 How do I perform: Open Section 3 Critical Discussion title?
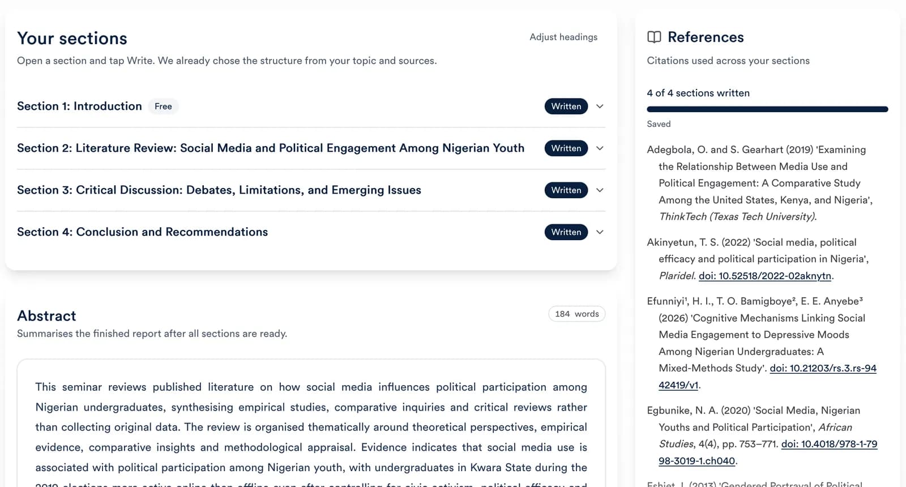219,190
